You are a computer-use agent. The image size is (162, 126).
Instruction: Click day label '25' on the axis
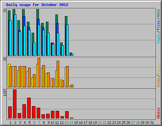coord(123,123)
